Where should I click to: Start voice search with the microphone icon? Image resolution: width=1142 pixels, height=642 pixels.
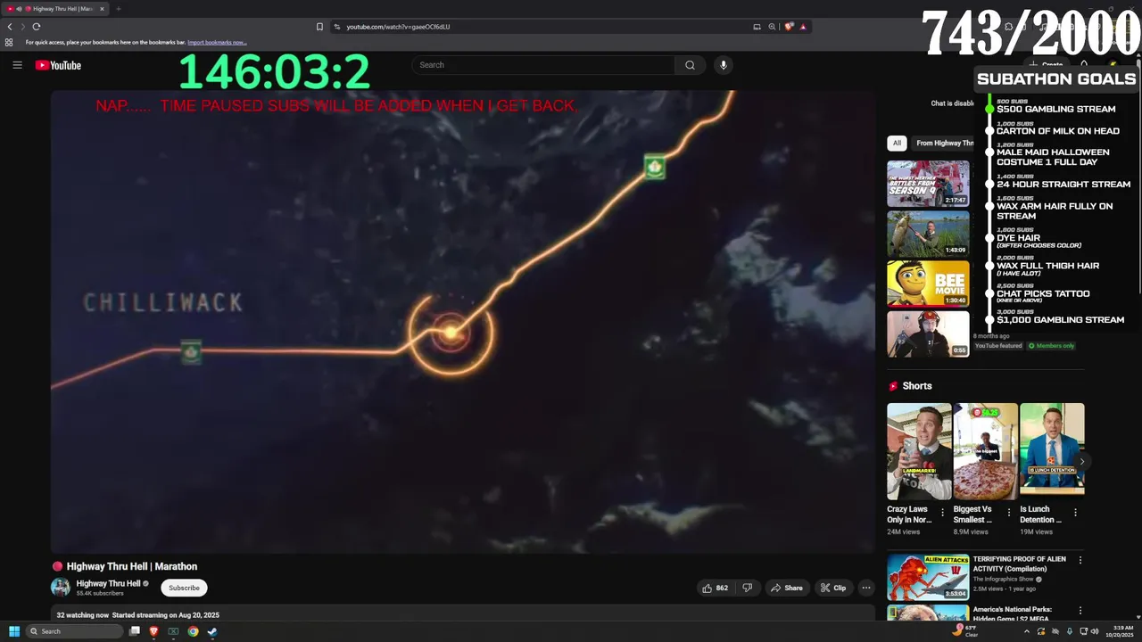click(724, 65)
